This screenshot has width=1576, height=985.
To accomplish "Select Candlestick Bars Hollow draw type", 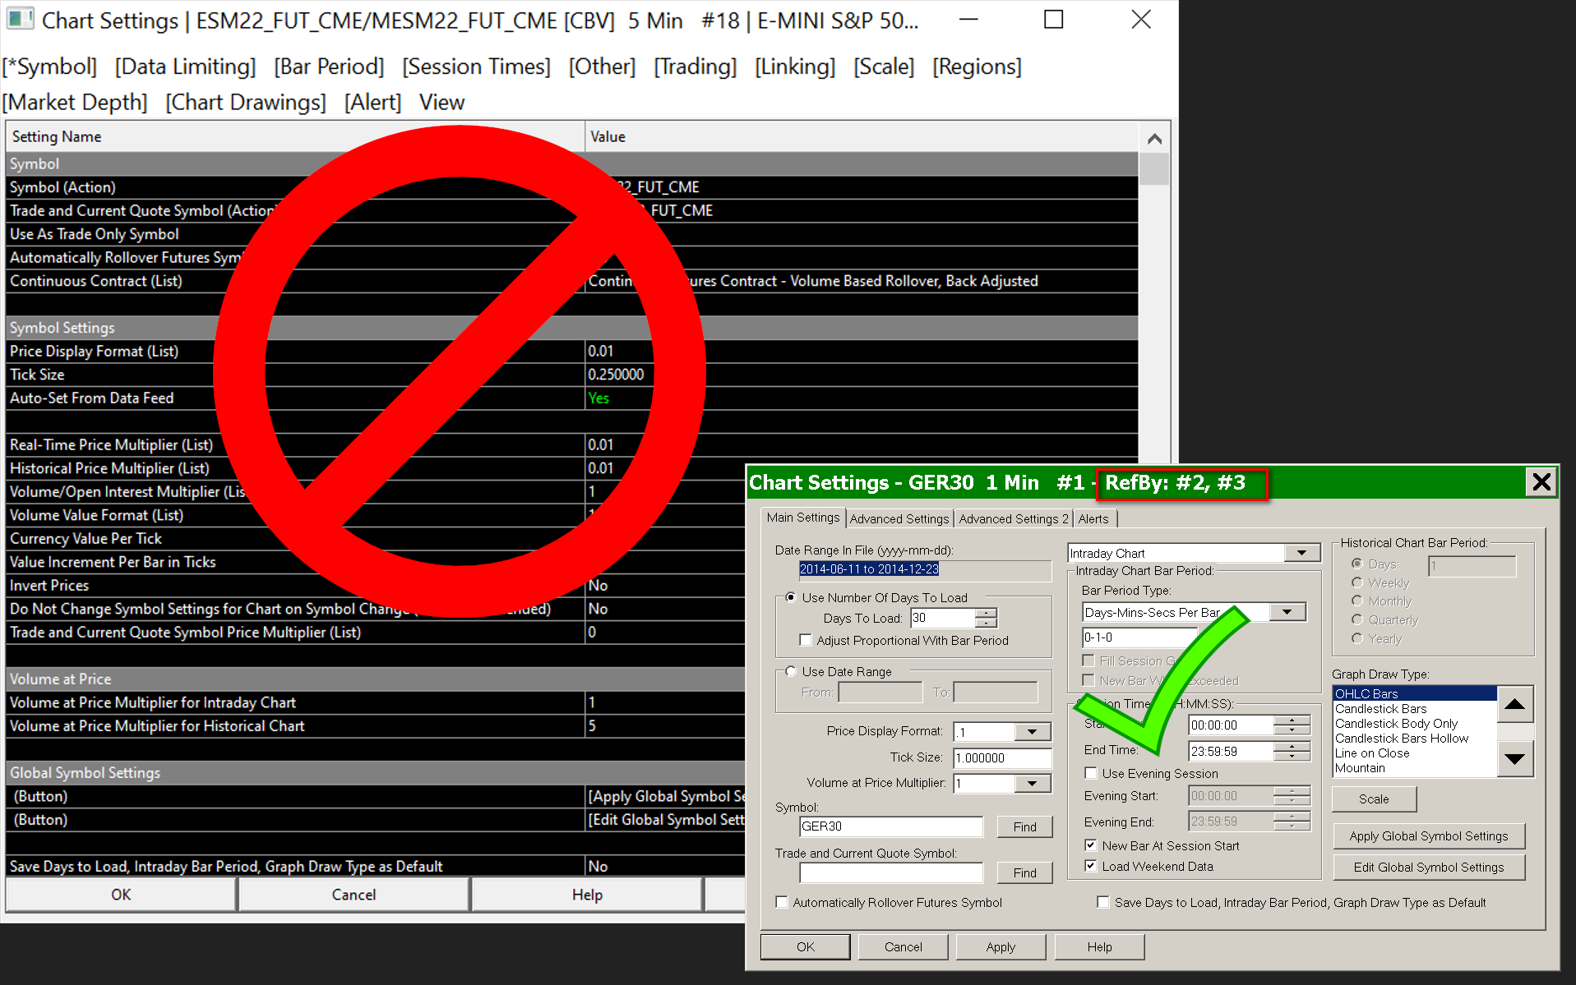I will (x=1414, y=739).
